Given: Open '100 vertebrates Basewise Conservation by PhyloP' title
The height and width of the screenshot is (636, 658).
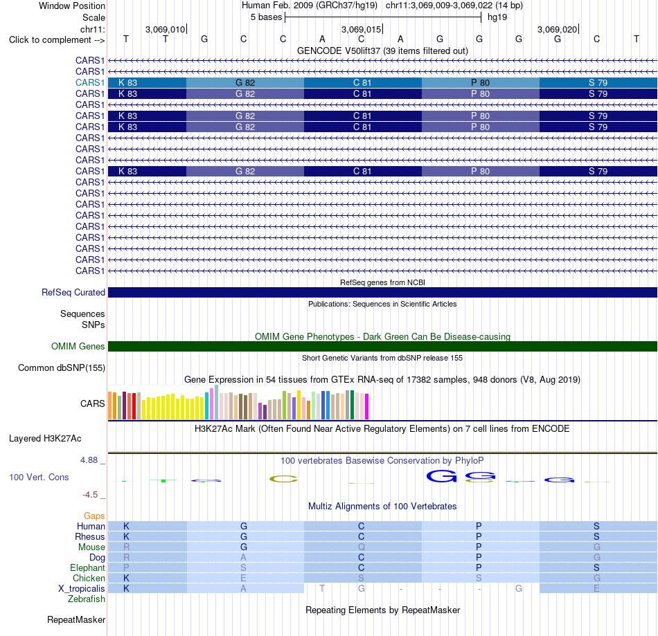Looking at the screenshot, I should [382, 460].
